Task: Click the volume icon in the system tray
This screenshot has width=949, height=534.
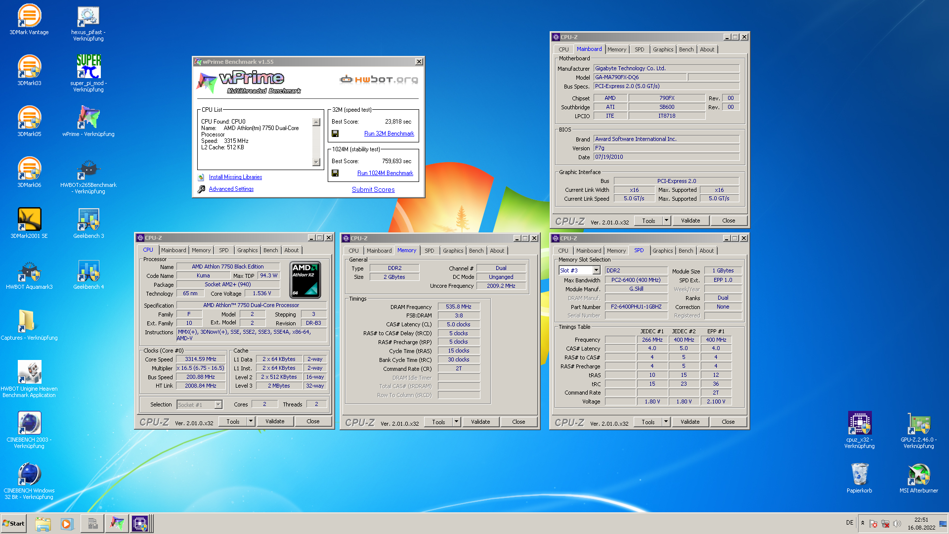Action: click(x=897, y=523)
